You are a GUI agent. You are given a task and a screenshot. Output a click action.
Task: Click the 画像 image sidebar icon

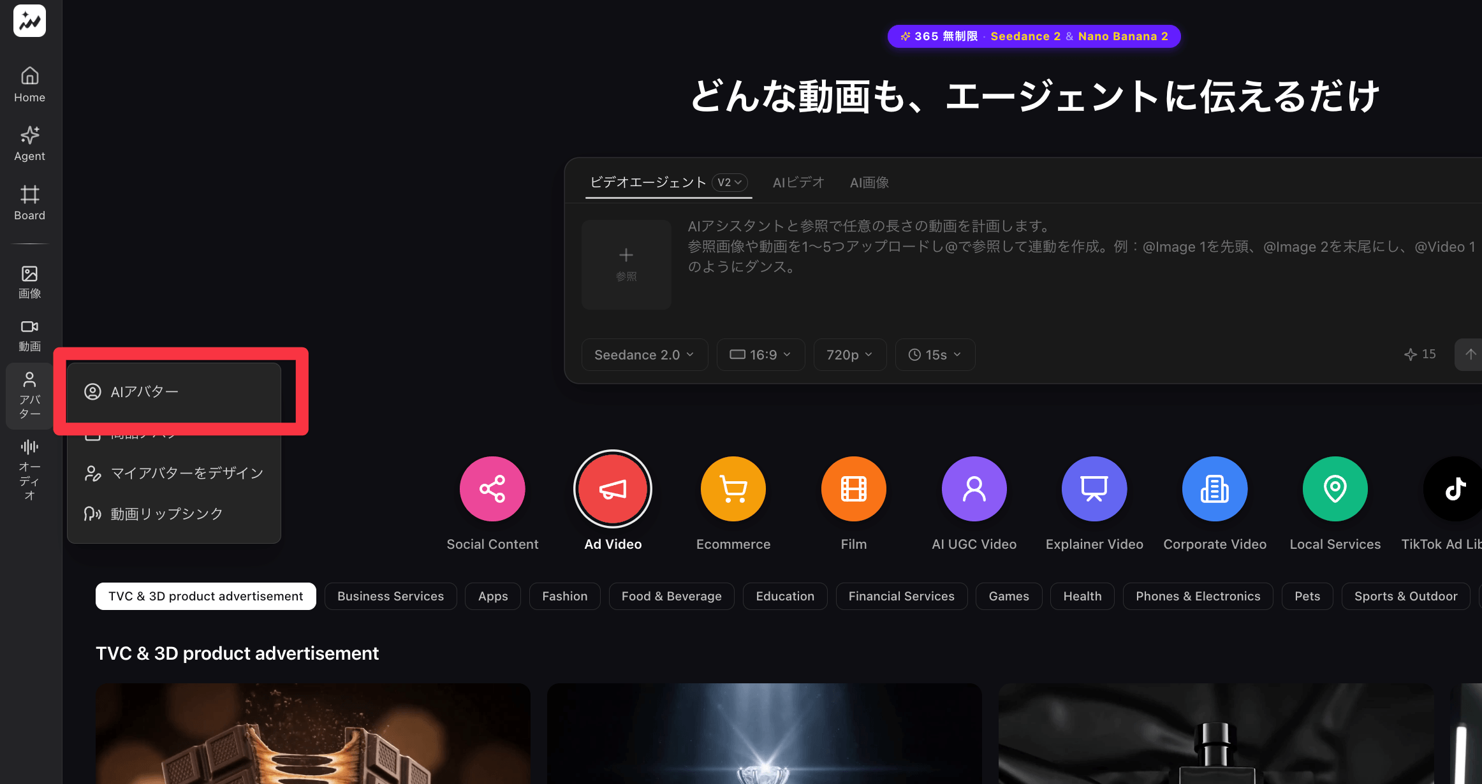point(29,282)
